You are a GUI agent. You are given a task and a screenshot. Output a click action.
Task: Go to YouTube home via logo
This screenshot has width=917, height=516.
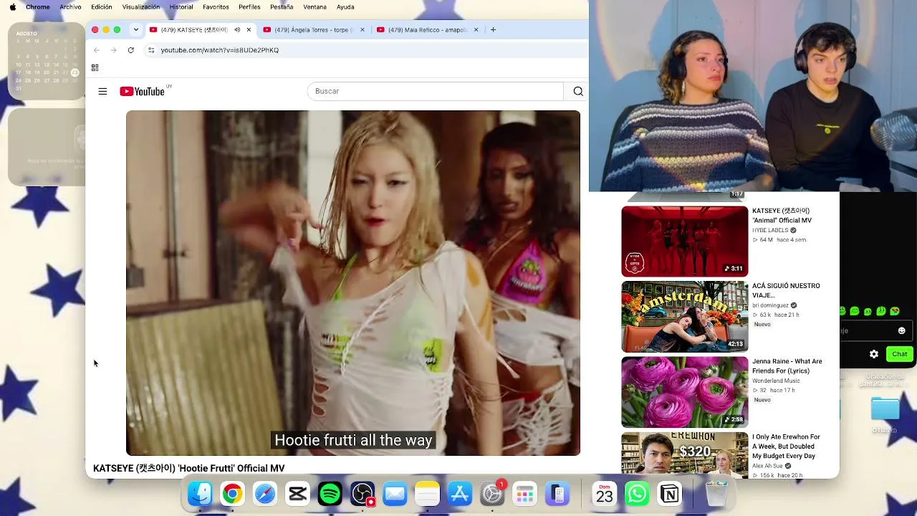click(142, 91)
